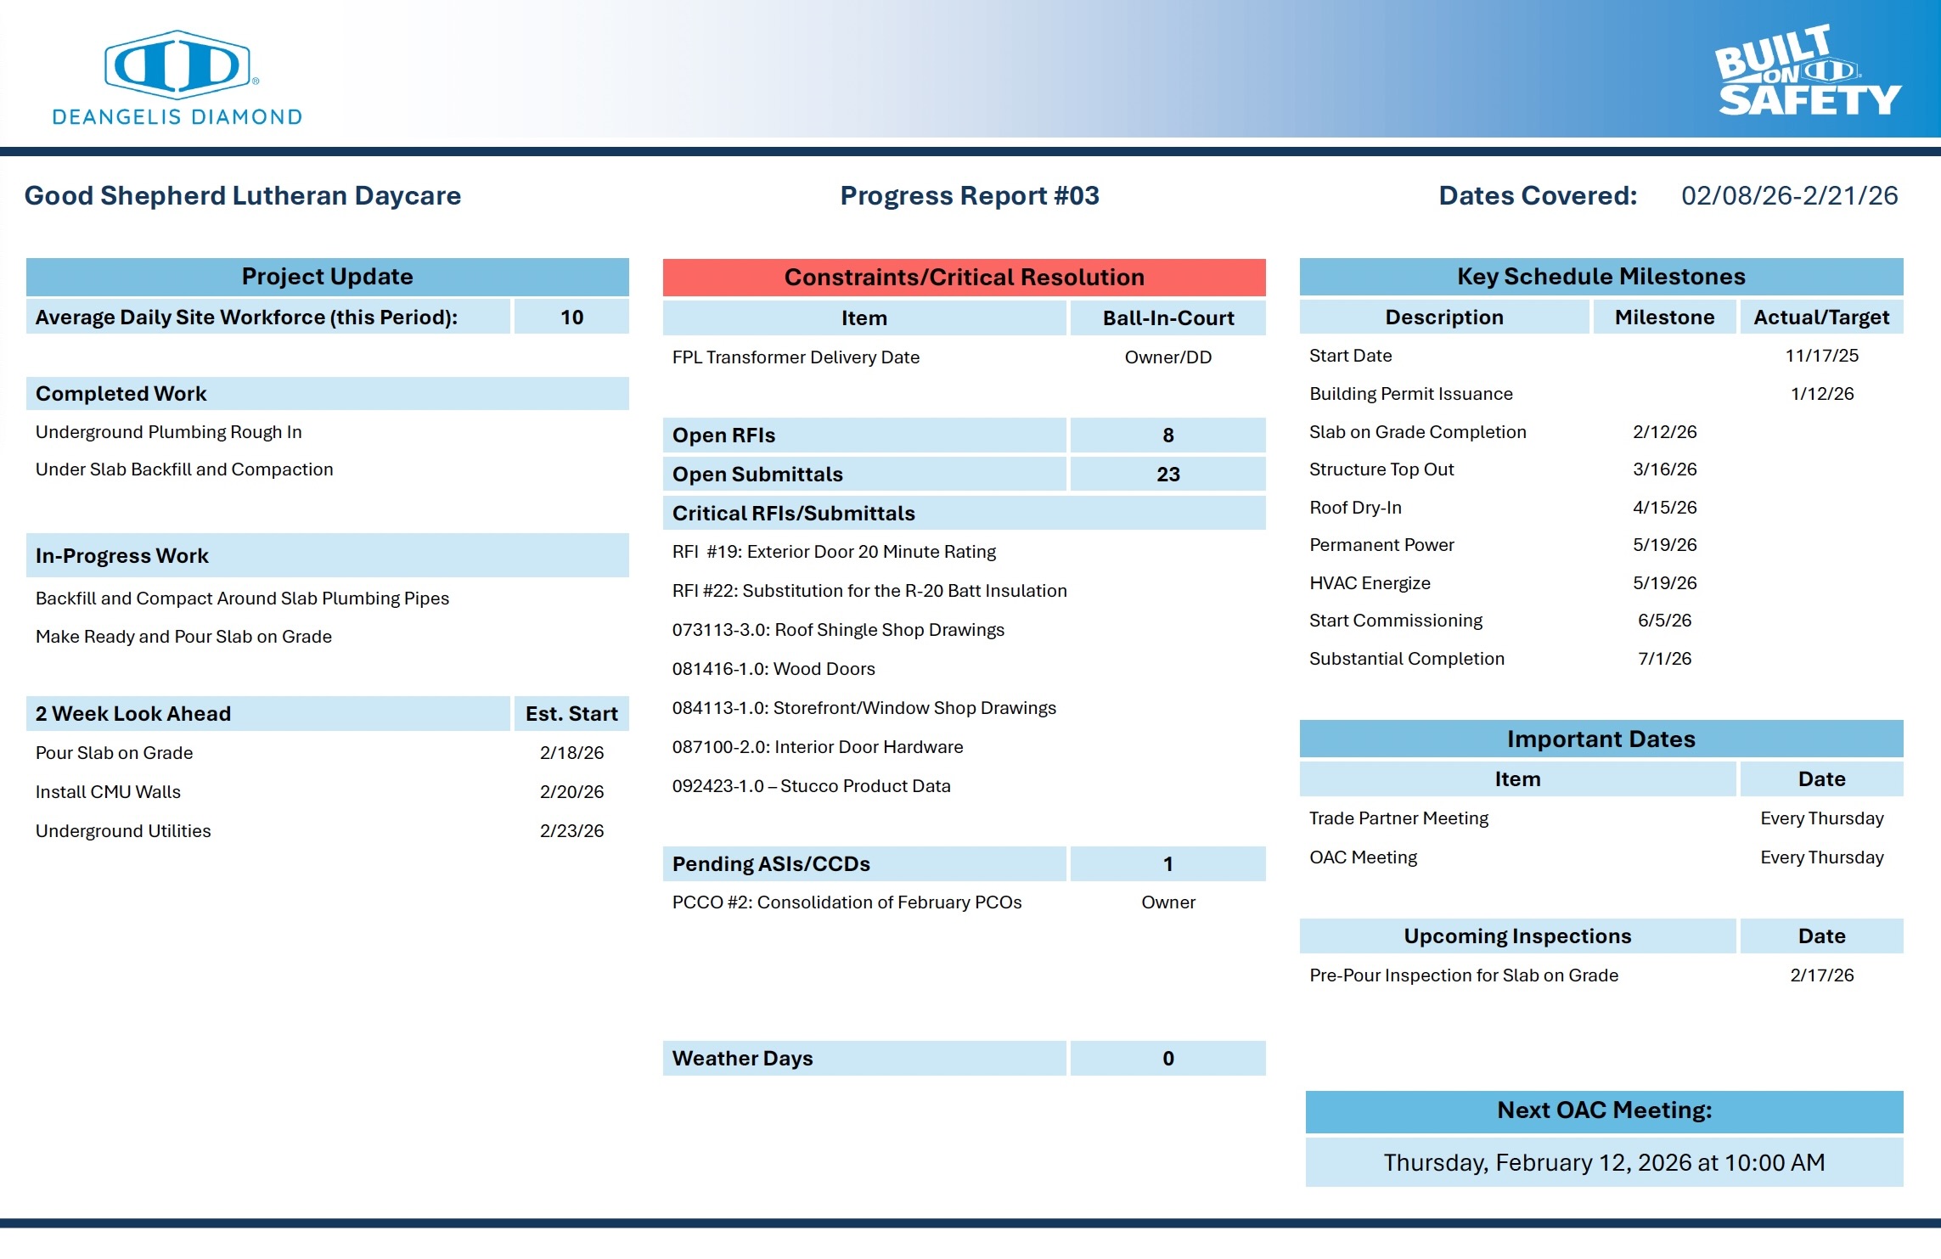Click the Trade Partner Meeting row
Image resolution: width=1941 pixels, height=1259 pixels.
point(1398,818)
